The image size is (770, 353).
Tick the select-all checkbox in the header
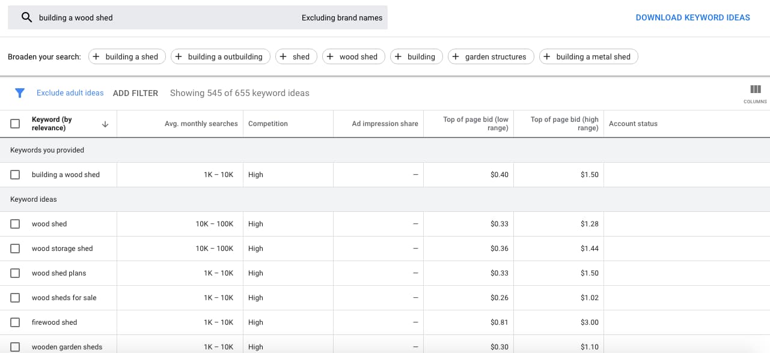tap(15, 124)
